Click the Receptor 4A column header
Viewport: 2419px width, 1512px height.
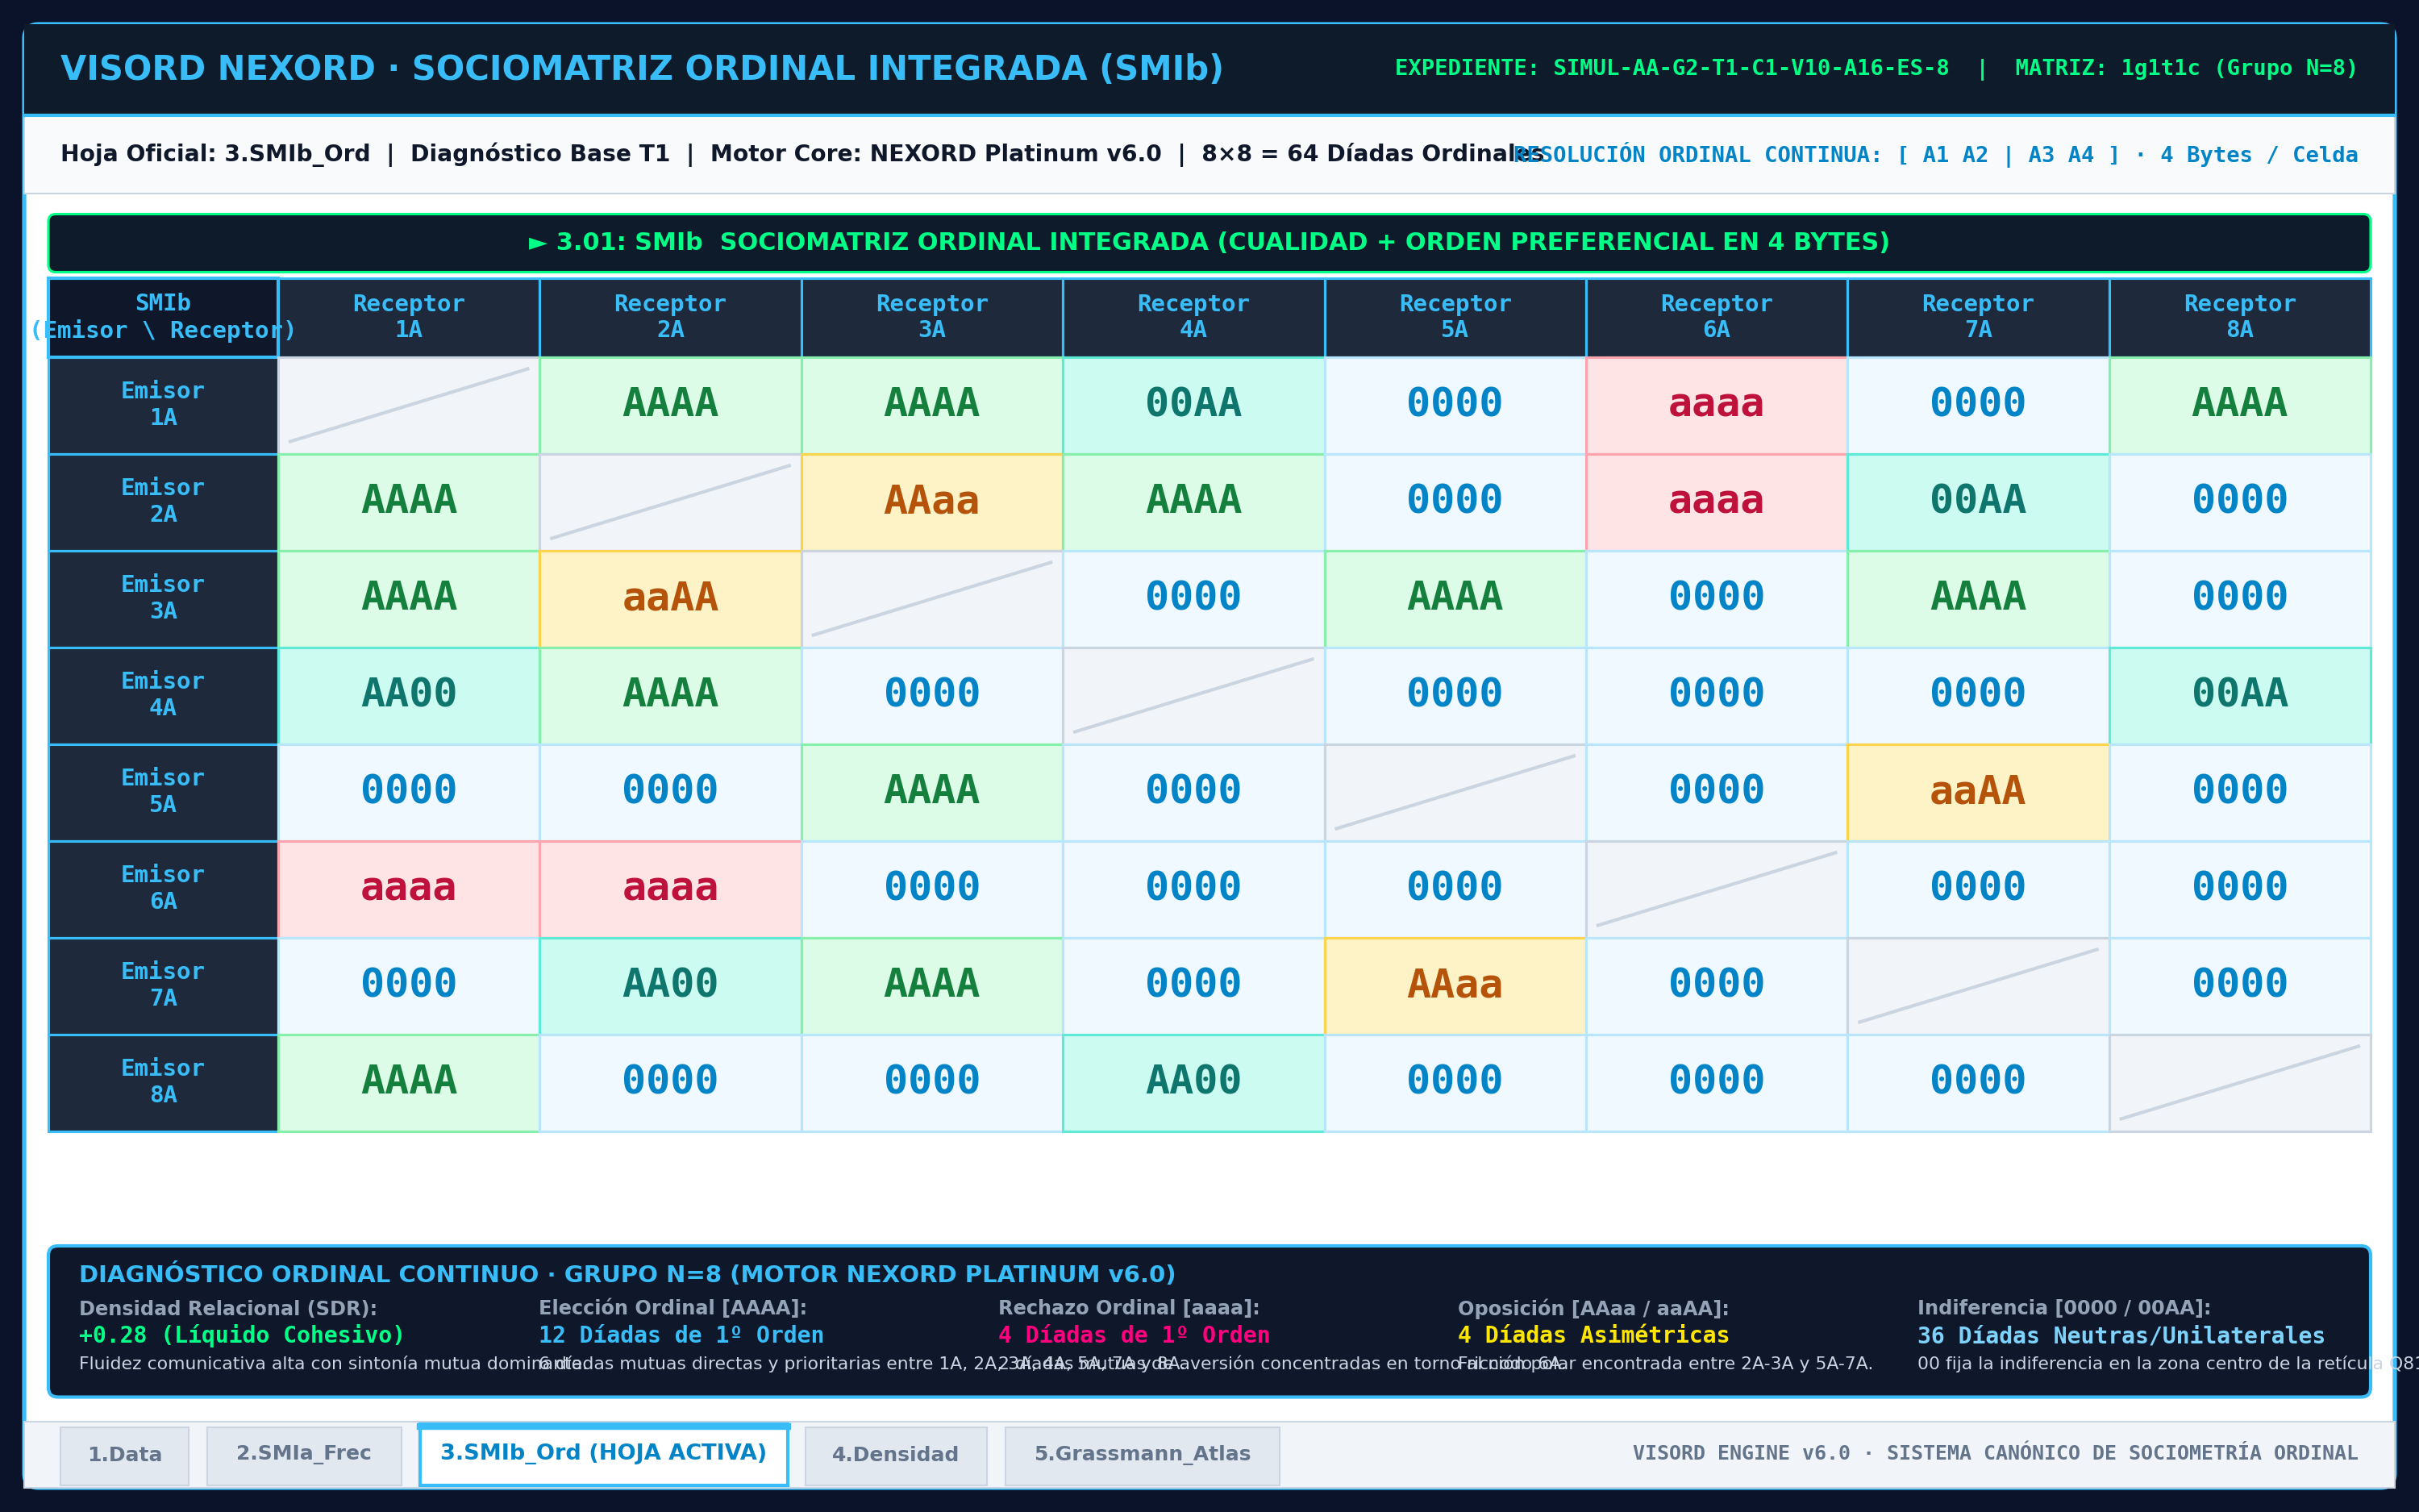1193,317
